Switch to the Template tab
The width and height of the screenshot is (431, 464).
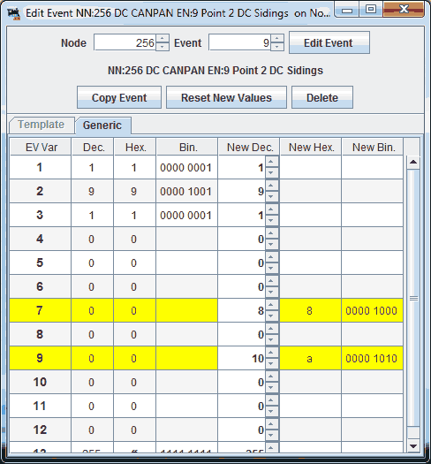[x=42, y=125]
